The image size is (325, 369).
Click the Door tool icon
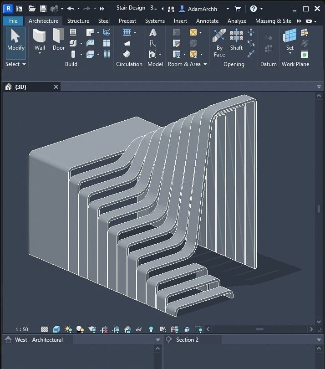[59, 40]
